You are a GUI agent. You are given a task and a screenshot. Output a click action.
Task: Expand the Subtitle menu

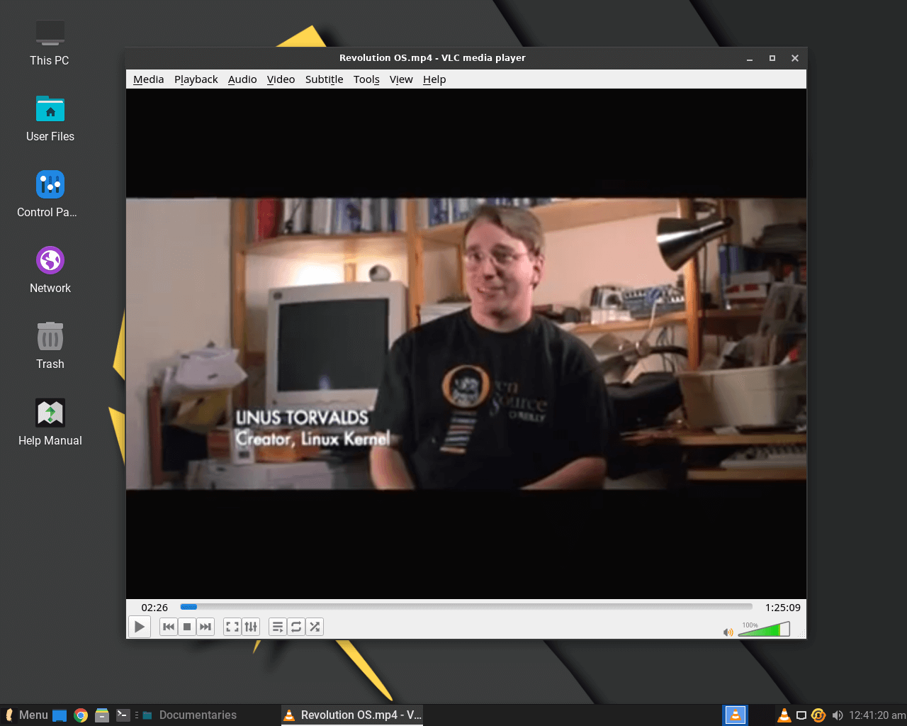coord(324,79)
